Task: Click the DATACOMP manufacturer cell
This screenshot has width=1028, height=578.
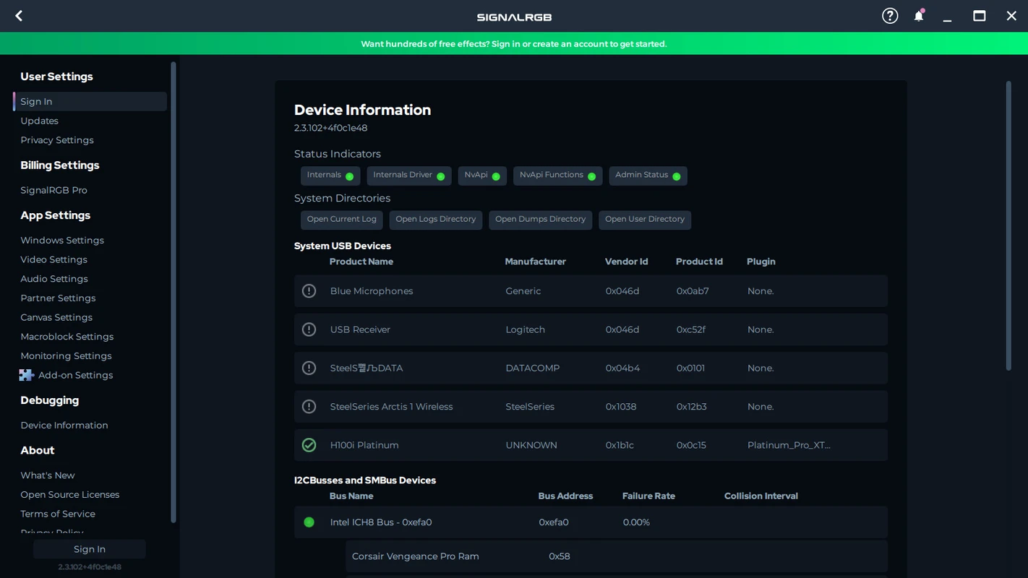Action: (x=533, y=368)
